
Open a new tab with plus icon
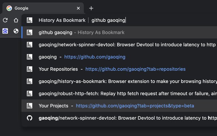pyautogui.click(x=91, y=8)
